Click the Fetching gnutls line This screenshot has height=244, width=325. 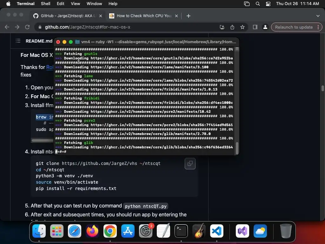click(x=76, y=54)
